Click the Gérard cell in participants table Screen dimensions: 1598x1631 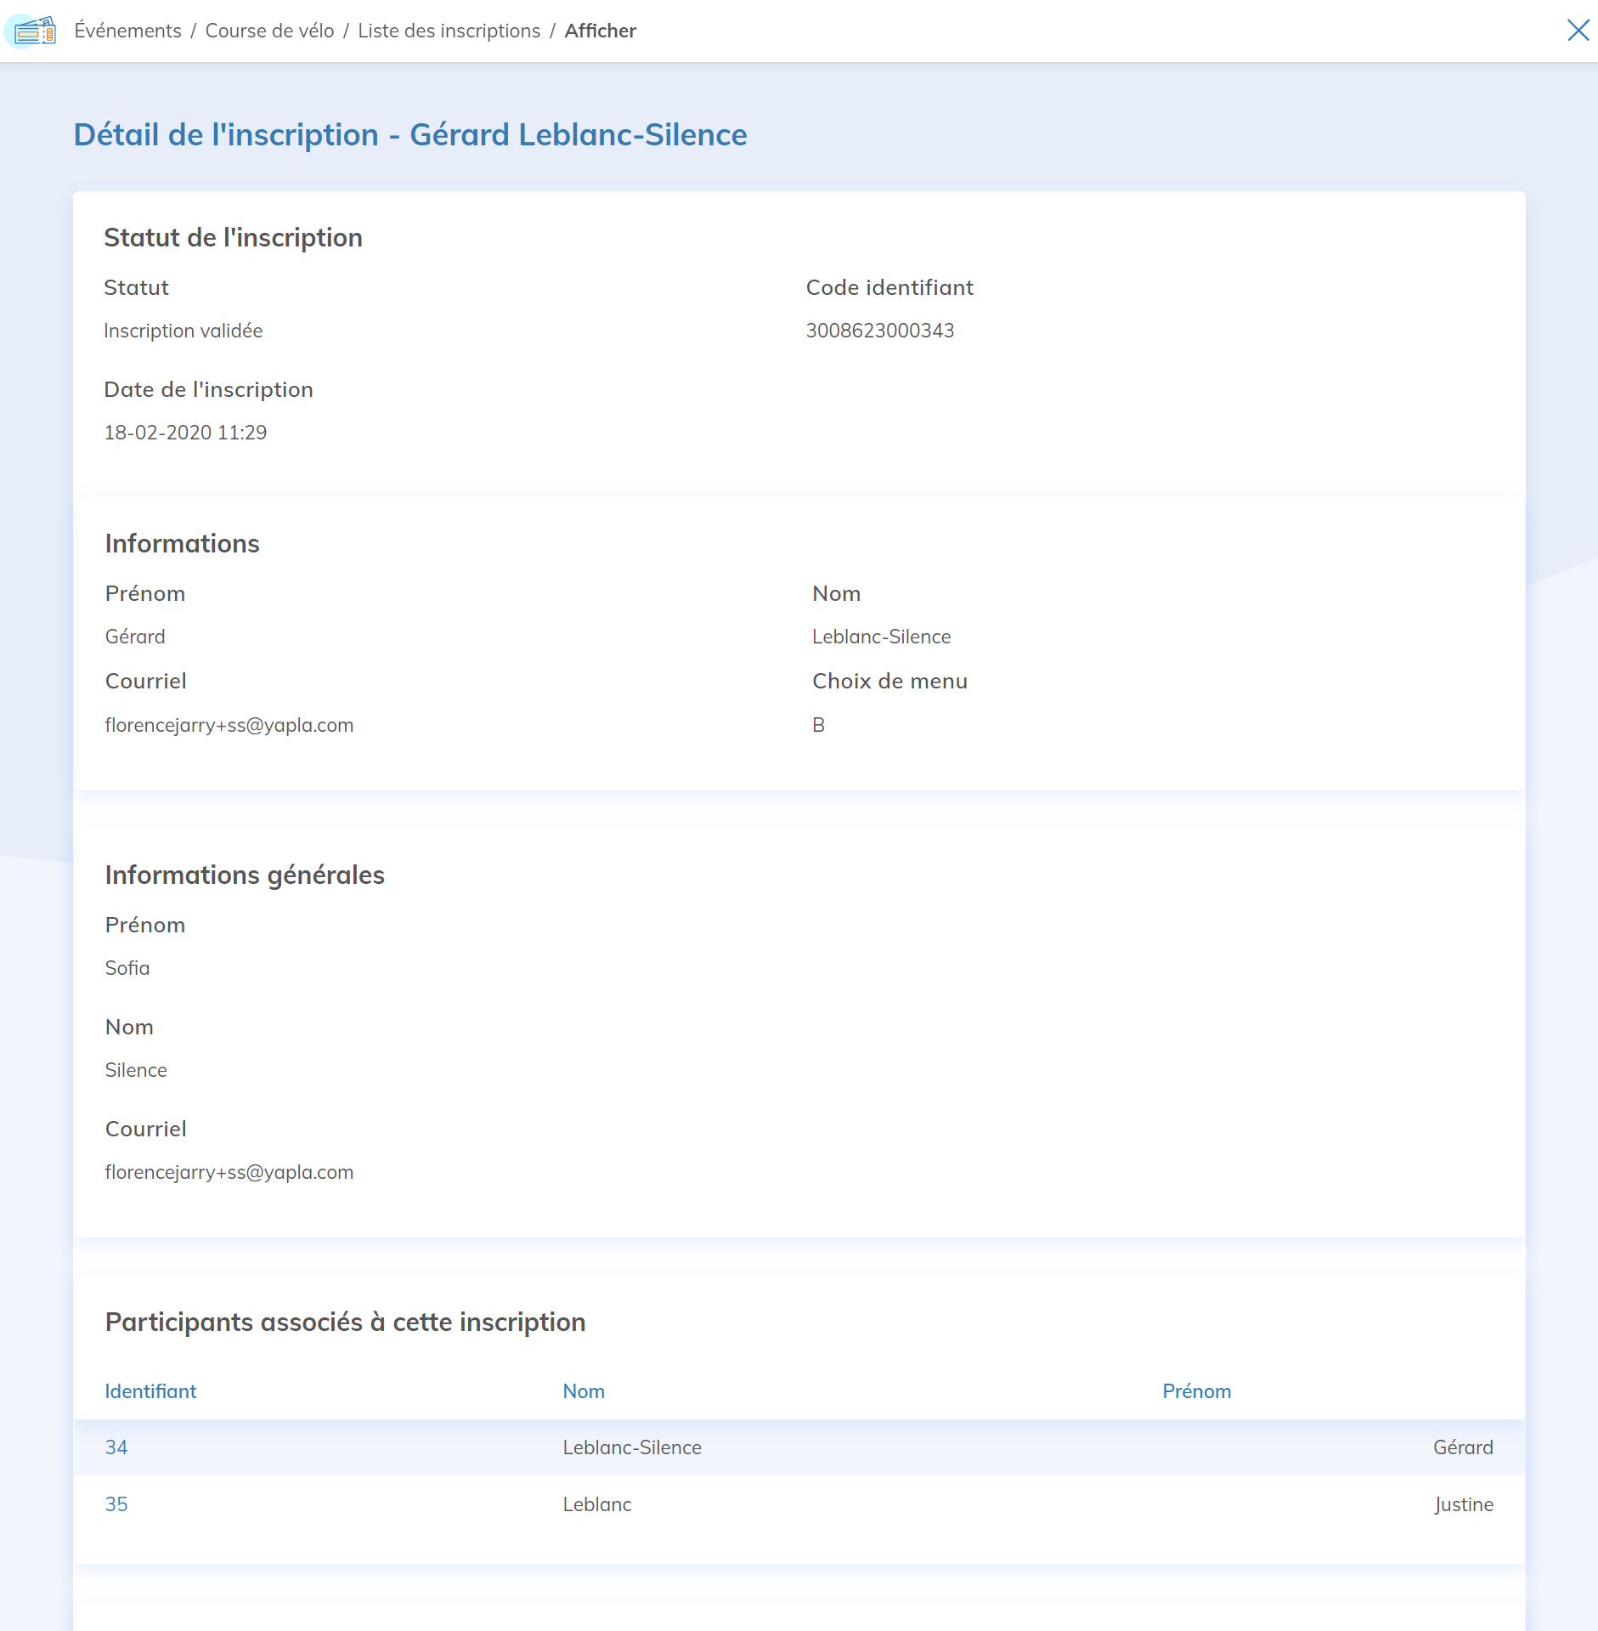(1462, 1447)
